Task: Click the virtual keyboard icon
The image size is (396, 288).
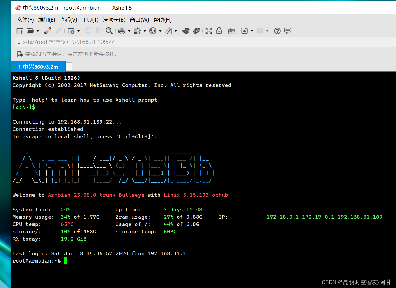Action: click(232, 31)
